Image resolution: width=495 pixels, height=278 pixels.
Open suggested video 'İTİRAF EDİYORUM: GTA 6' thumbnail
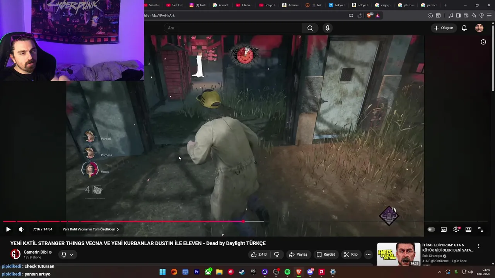(399, 254)
